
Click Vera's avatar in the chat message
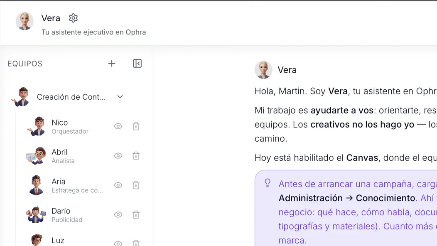tap(263, 70)
